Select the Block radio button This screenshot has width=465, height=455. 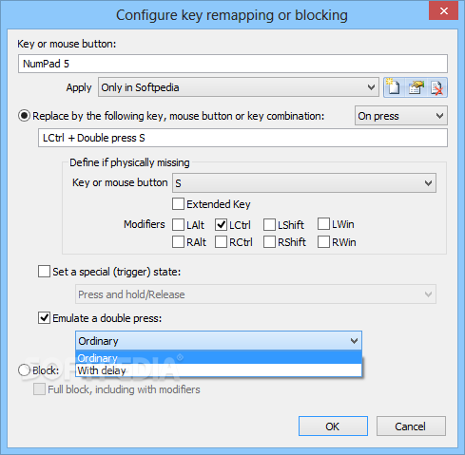click(24, 370)
